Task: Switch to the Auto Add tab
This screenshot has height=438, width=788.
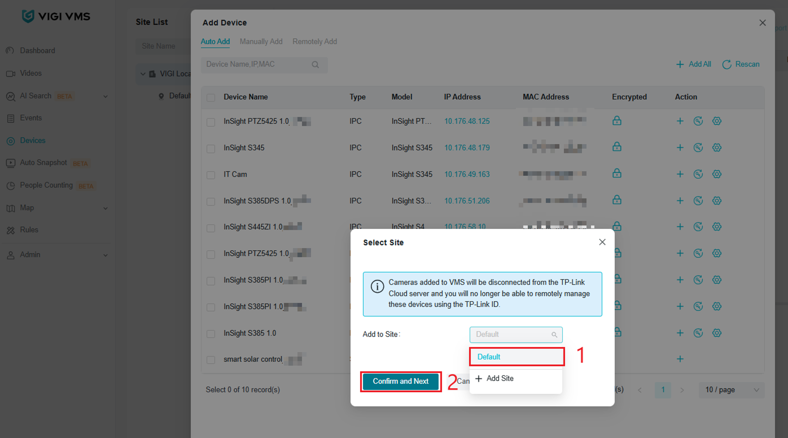Action: tap(215, 42)
